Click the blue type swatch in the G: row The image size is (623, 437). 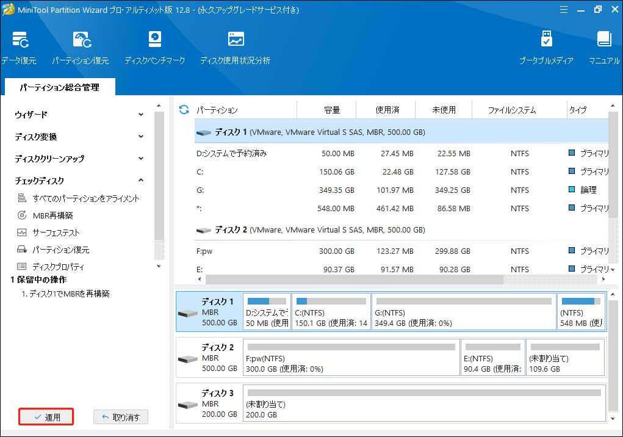click(x=572, y=189)
